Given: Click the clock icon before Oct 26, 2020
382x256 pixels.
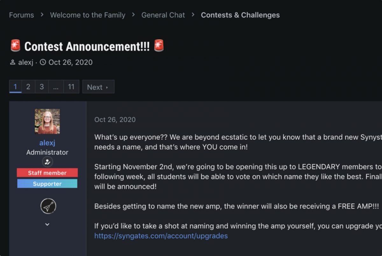Looking at the screenshot, I should [x=43, y=62].
